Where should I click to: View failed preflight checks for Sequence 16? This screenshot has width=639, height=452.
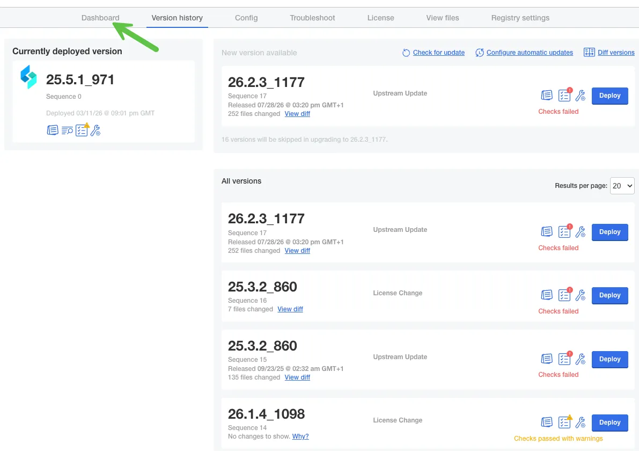(564, 295)
